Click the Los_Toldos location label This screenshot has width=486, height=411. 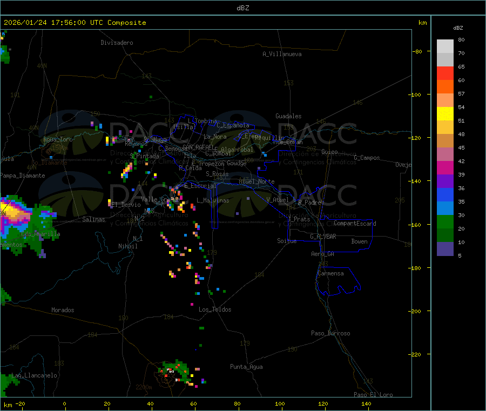coord(215,309)
